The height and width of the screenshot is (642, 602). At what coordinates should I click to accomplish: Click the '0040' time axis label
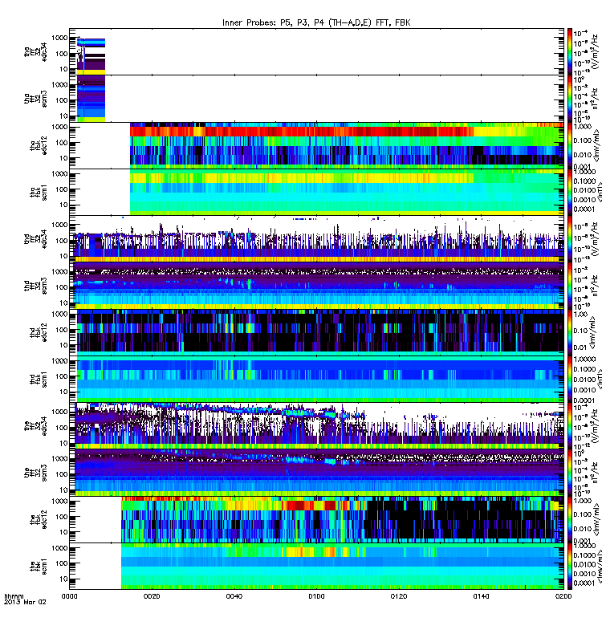pyautogui.click(x=234, y=596)
